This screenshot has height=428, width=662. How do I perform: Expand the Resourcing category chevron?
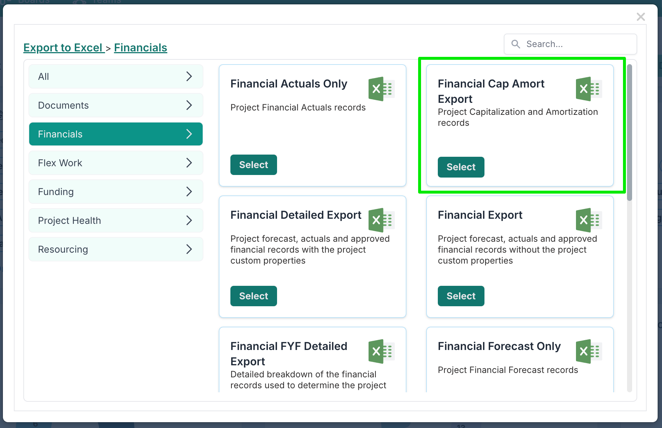coord(189,249)
